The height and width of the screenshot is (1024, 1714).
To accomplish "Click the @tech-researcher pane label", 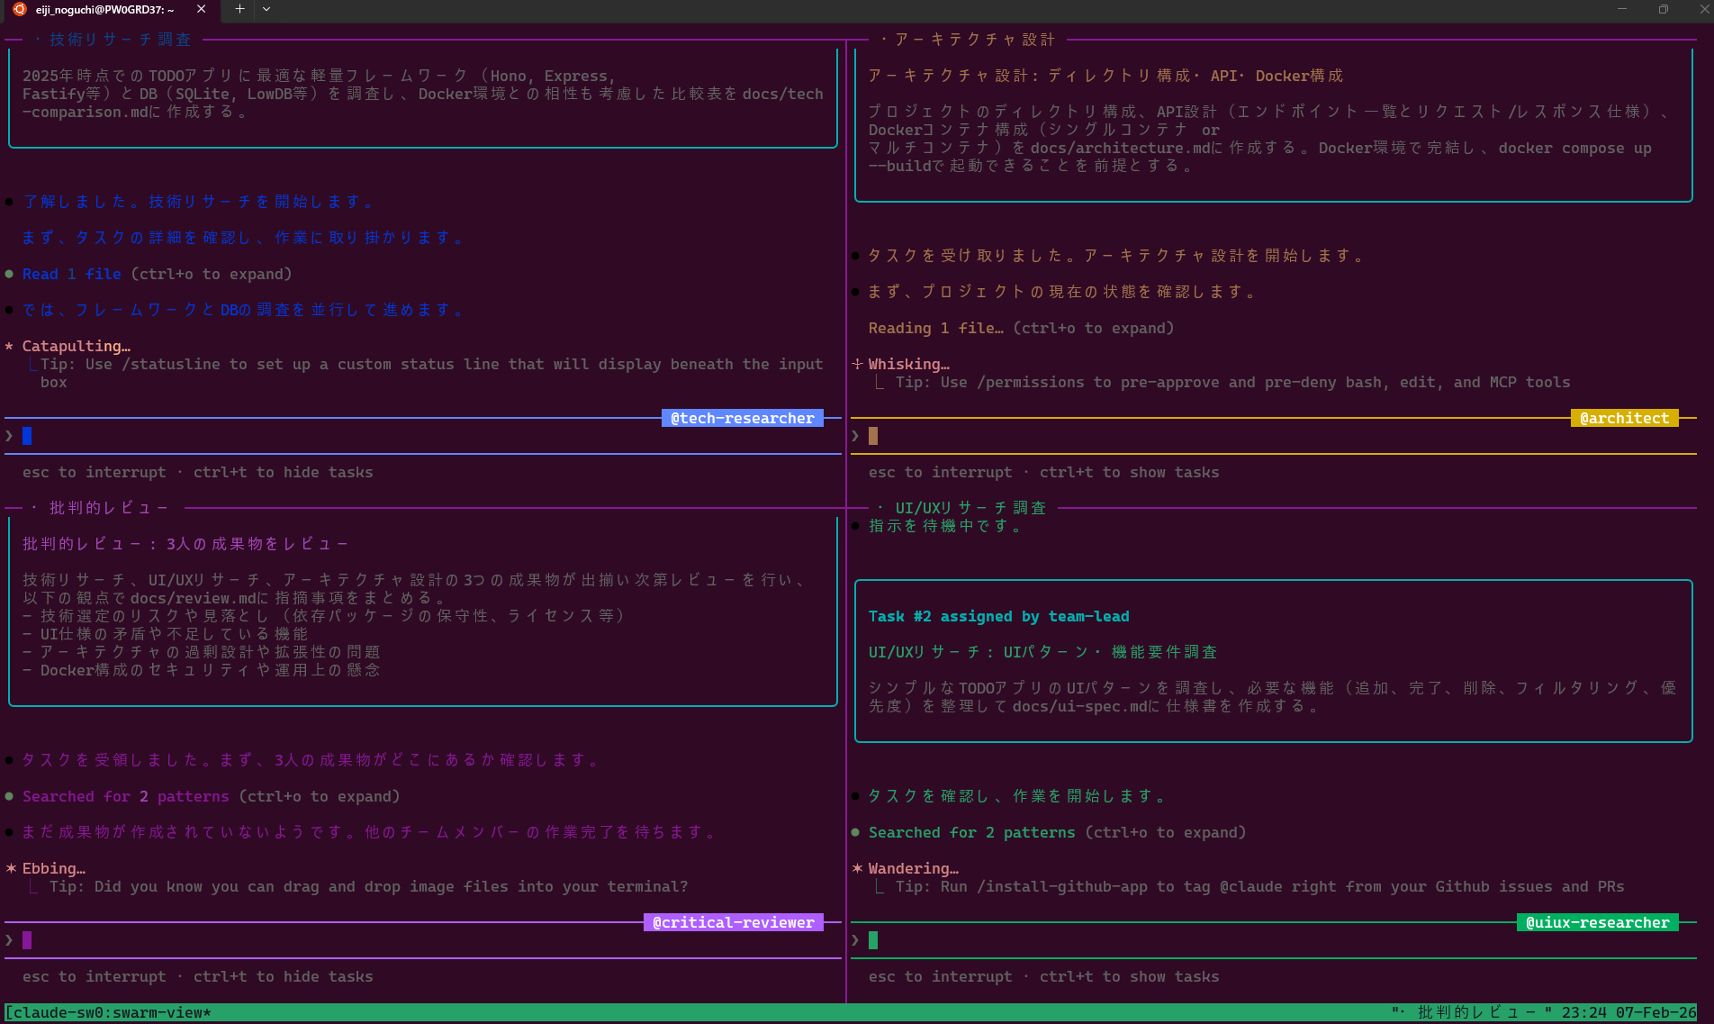I will tap(743, 418).
